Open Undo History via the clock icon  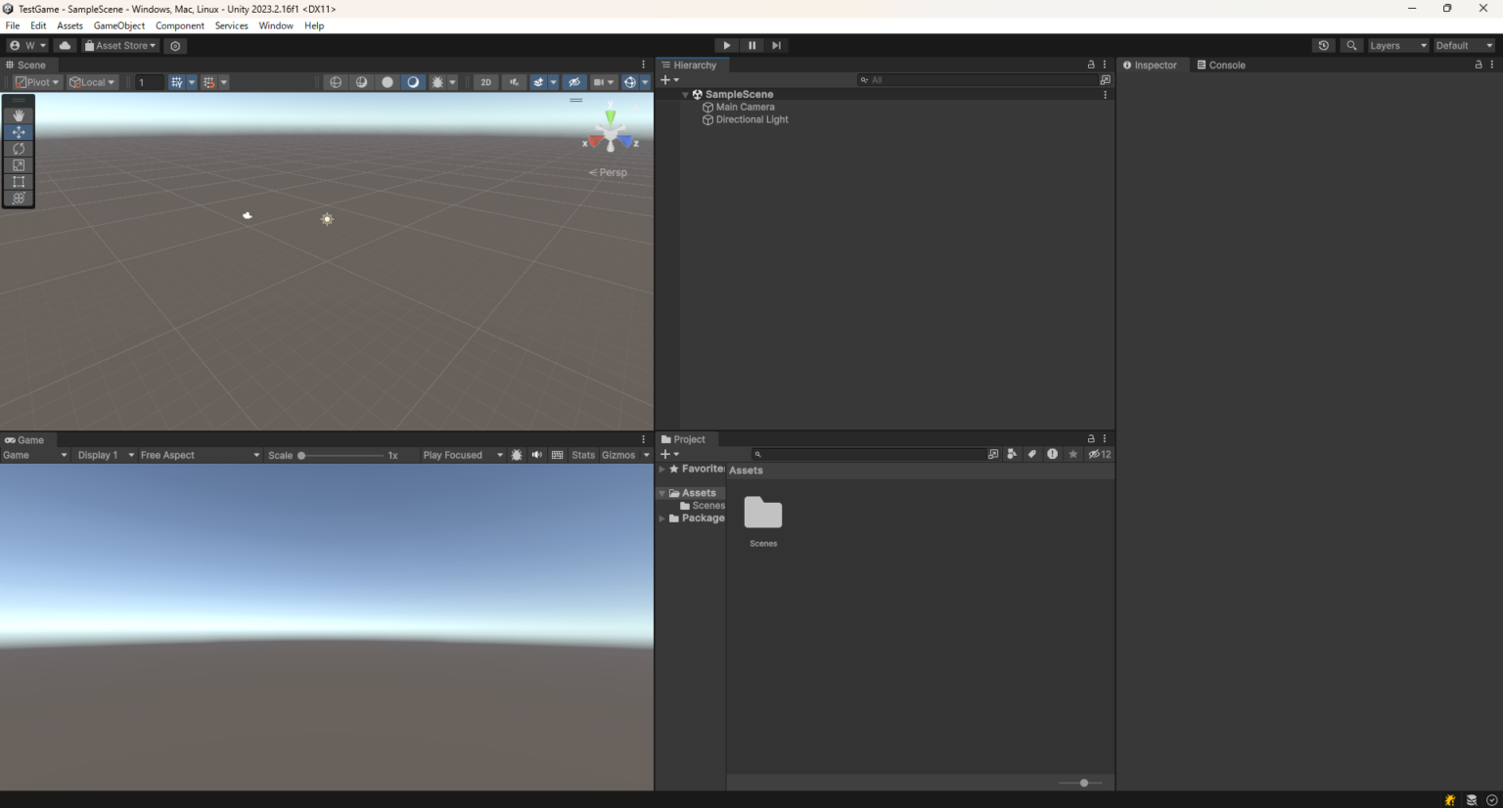coord(1323,45)
